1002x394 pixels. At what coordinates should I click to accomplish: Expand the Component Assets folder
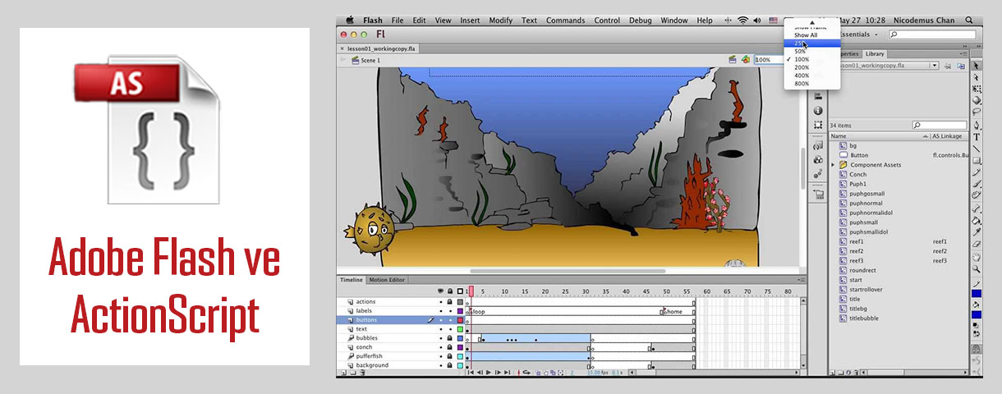[x=834, y=165]
